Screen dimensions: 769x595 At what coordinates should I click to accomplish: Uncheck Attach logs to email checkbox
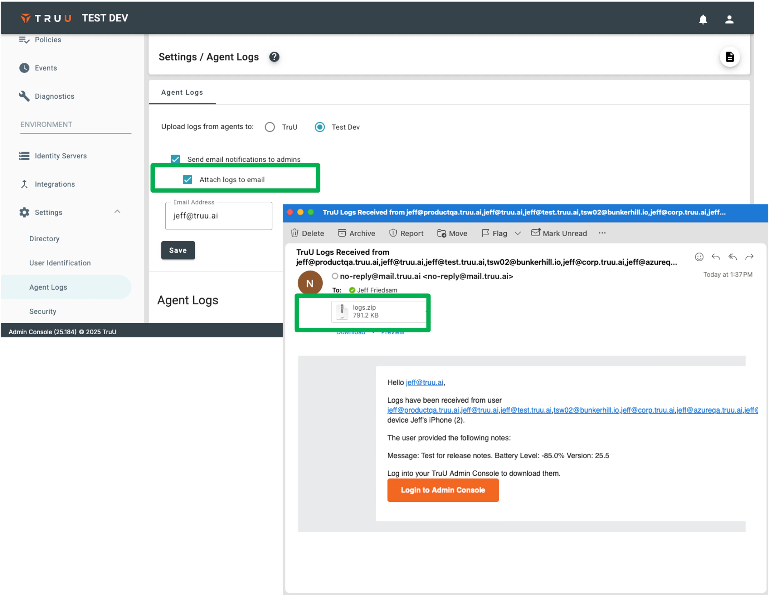187,180
